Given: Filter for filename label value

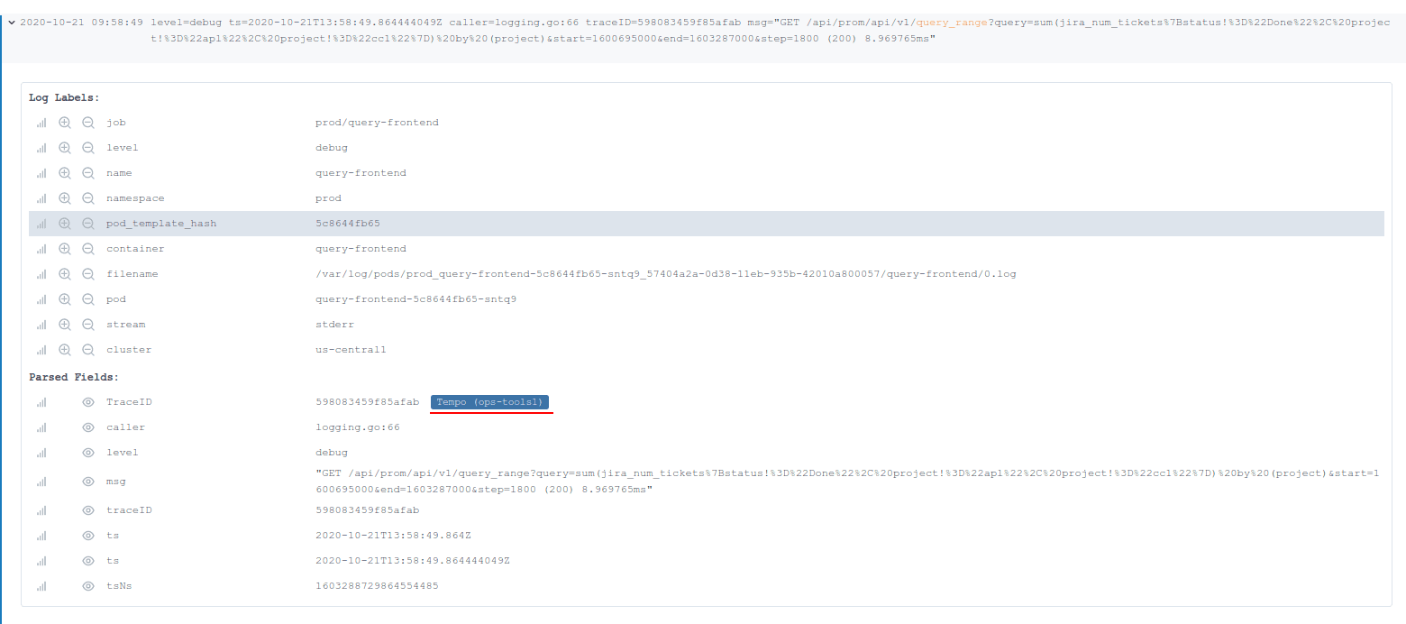Looking at the screenshot, I should coord(65,274).
